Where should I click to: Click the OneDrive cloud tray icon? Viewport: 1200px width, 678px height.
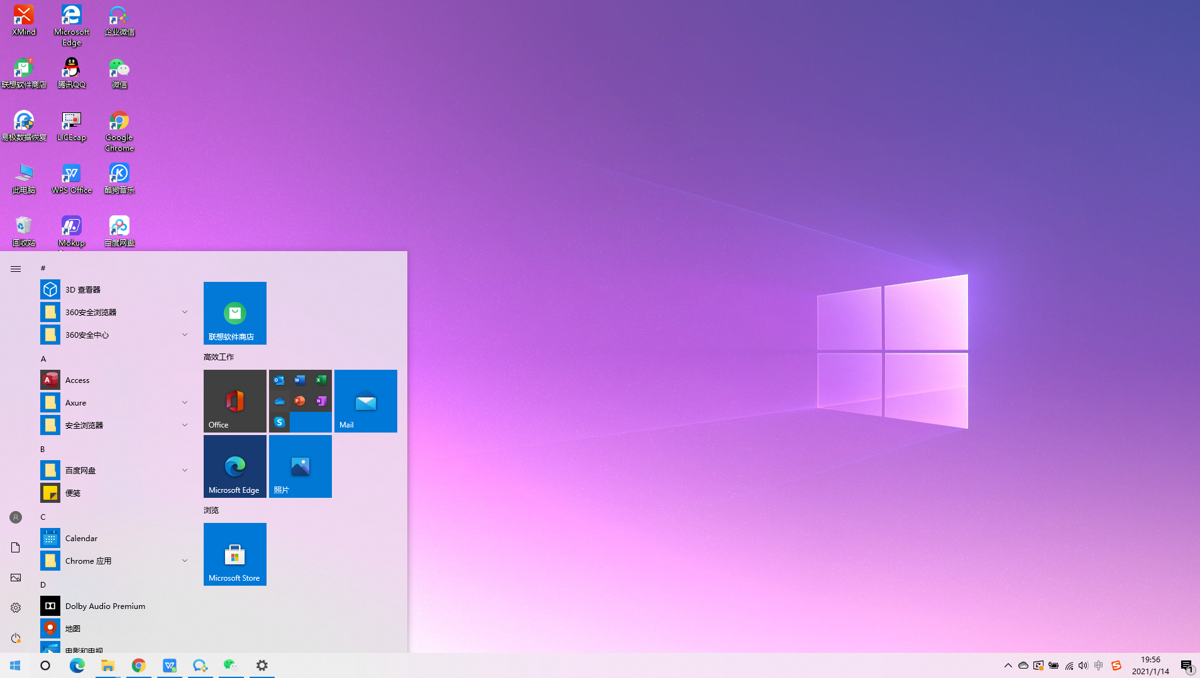[x=1023, y=665]
